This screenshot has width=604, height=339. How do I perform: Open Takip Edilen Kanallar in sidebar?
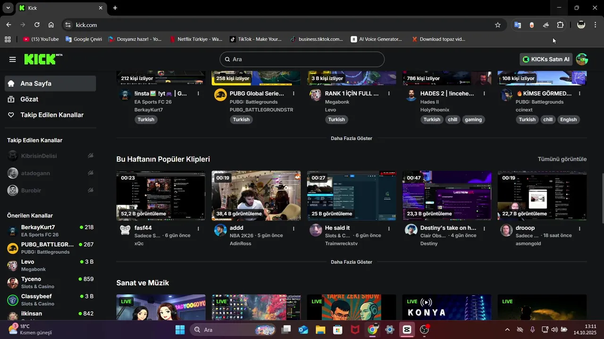(x=50, y=115)
